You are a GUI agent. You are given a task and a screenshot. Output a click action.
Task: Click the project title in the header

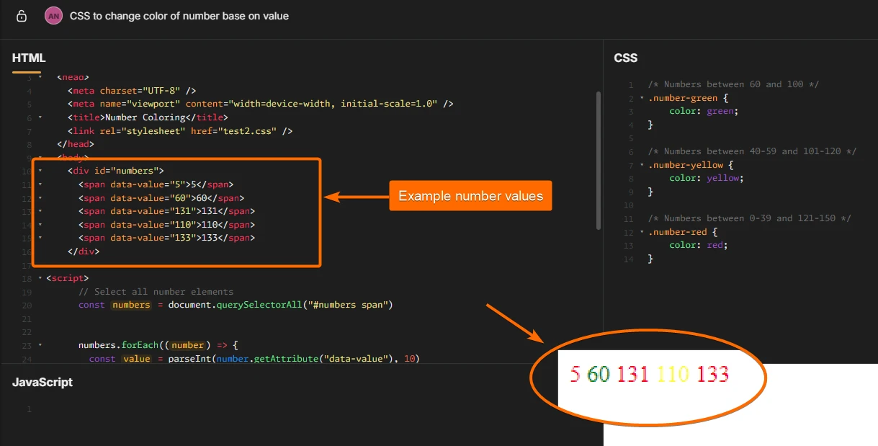coord(181,15)
